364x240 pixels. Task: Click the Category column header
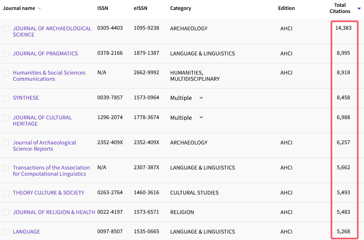(x=180, y=8)
